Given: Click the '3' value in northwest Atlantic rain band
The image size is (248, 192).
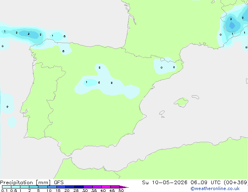Looking at the screenshot, I should click(x=29, y=34).
